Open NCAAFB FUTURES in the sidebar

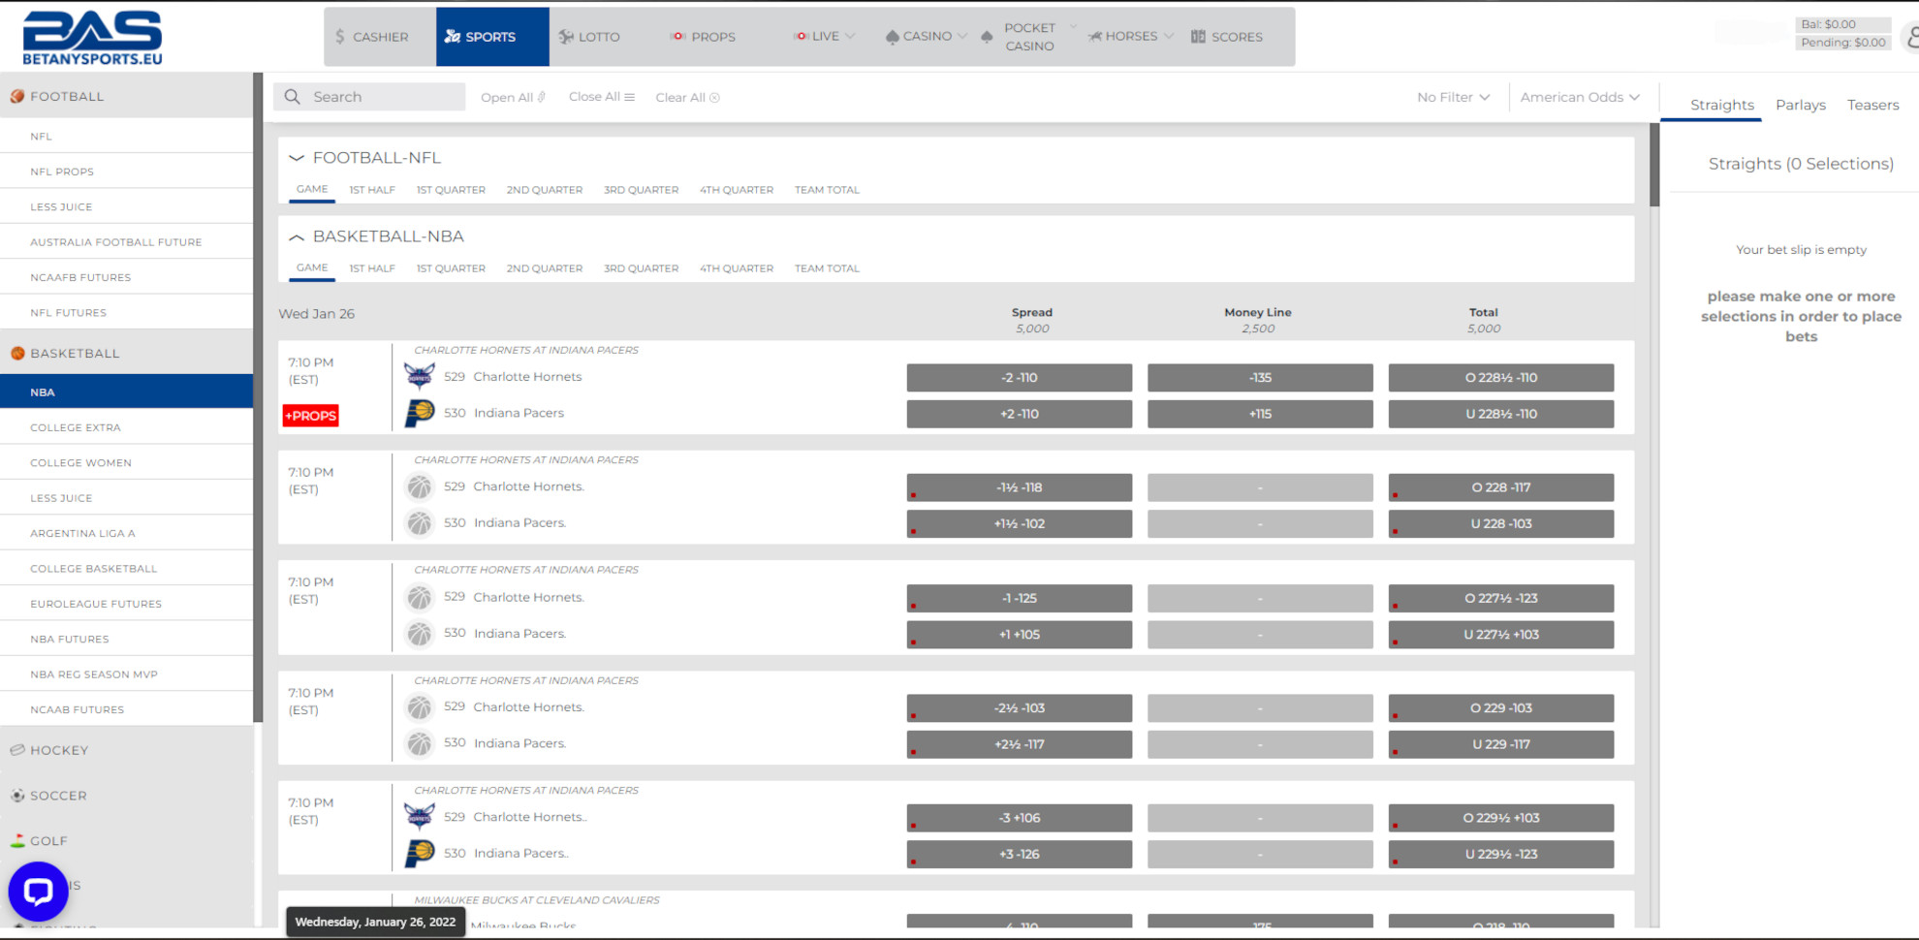(x=127, y=277)
